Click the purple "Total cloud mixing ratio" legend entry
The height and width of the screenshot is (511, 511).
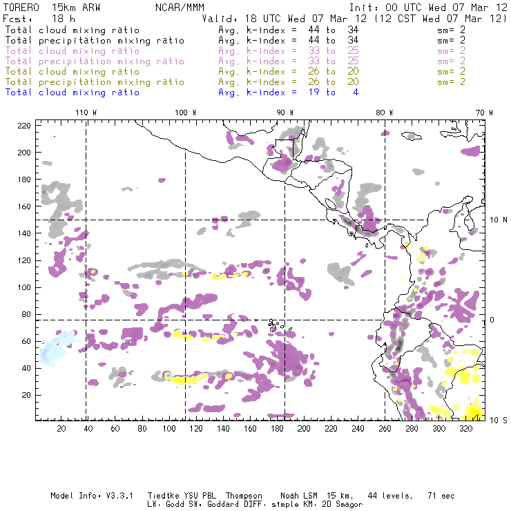click(x=73, y=51)
